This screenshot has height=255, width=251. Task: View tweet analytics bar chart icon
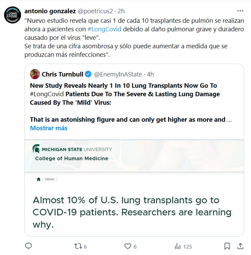click(x=177, y=246)
